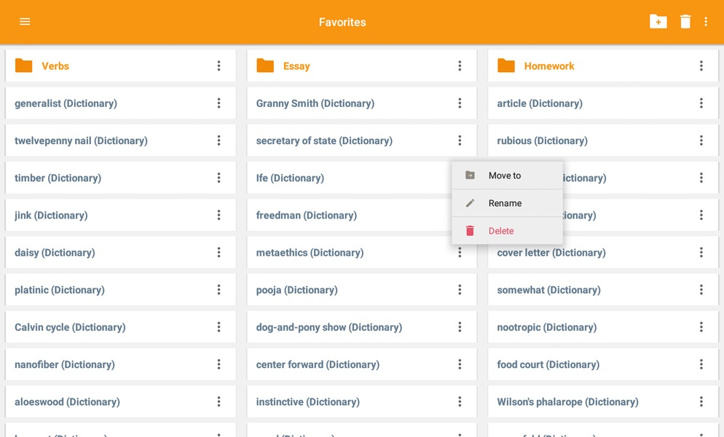
Task: Open three-dot menu for nootropic entry
Action: coord(701,327)
